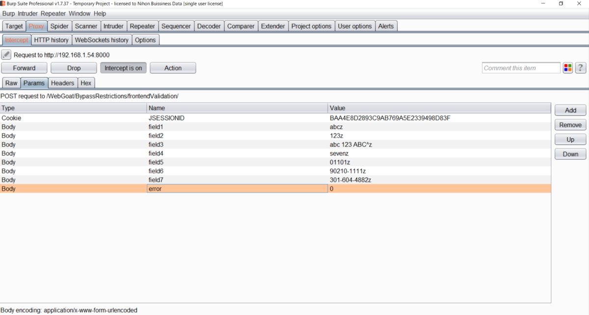Switch to the Proxy tab
The image size is (589, 315).
coord(36,26)
